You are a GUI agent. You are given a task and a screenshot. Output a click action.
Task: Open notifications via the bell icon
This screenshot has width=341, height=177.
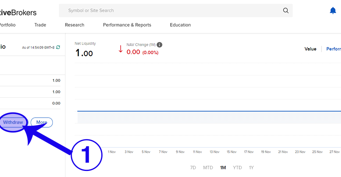(333, 11)
